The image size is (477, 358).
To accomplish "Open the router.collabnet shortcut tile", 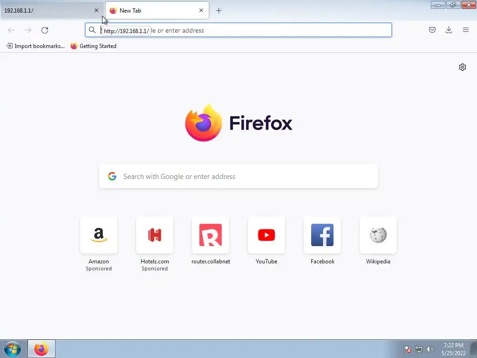I will [x=211, y=235].
